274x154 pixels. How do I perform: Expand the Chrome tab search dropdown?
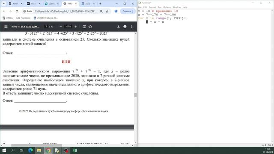[4, 3]
